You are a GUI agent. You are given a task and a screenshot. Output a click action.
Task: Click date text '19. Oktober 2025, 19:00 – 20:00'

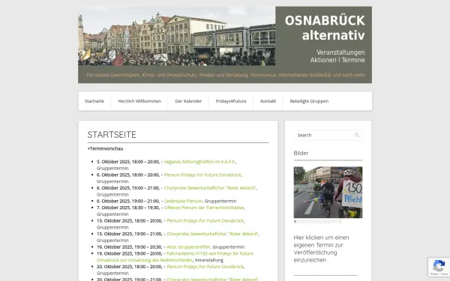pos(129,253)
